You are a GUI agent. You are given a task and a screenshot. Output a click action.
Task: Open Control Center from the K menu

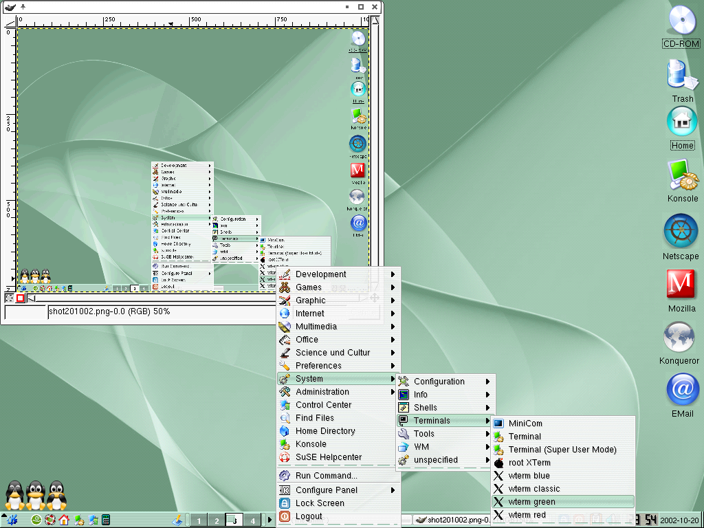point(338,404)
